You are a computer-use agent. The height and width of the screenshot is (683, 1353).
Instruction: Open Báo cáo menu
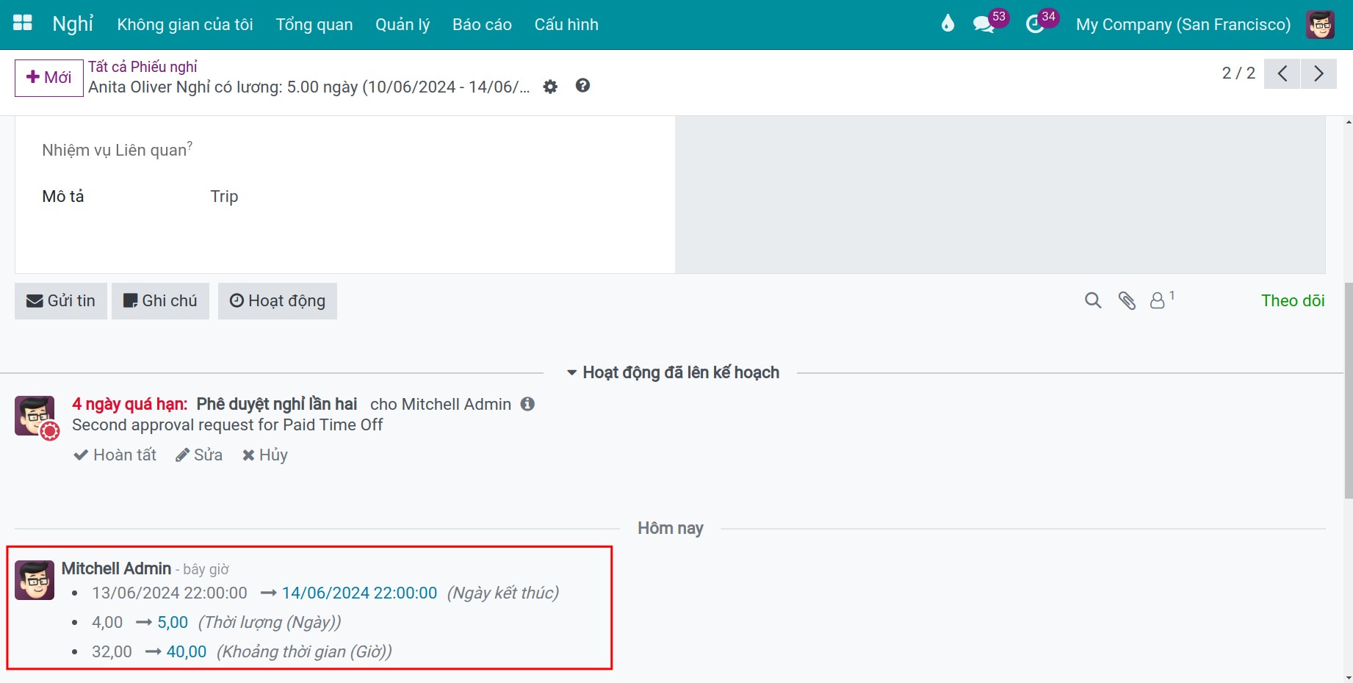(x=482, y=24)
